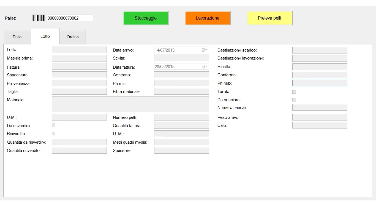Screen dimensions: 376x201
Task: Click the Destinazione lavorazione field
Action: tap(320, 58)
